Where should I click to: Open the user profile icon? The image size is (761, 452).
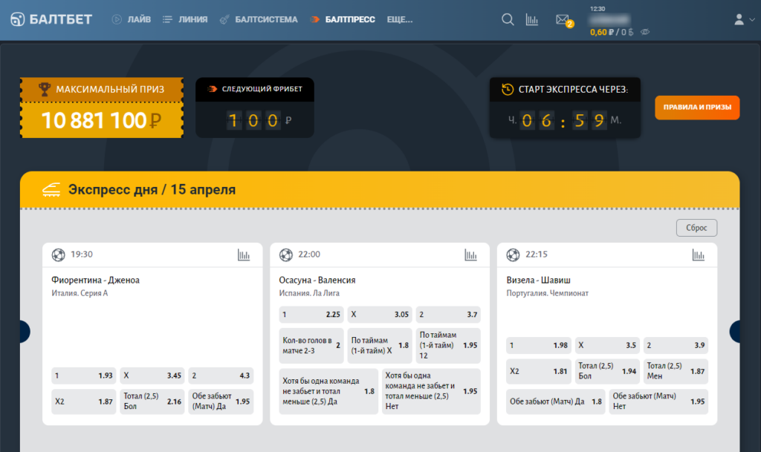point(739,19)
